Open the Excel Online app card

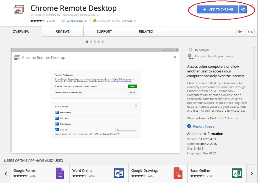(x=217, y=174)
